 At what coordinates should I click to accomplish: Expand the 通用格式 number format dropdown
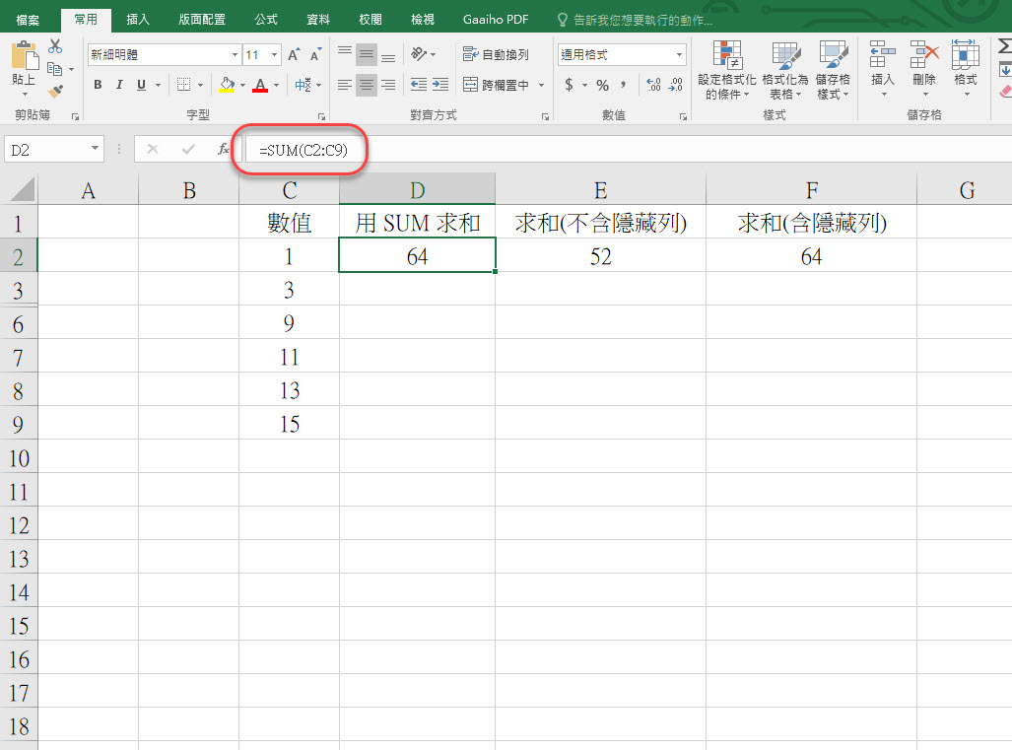pos(679,55)
